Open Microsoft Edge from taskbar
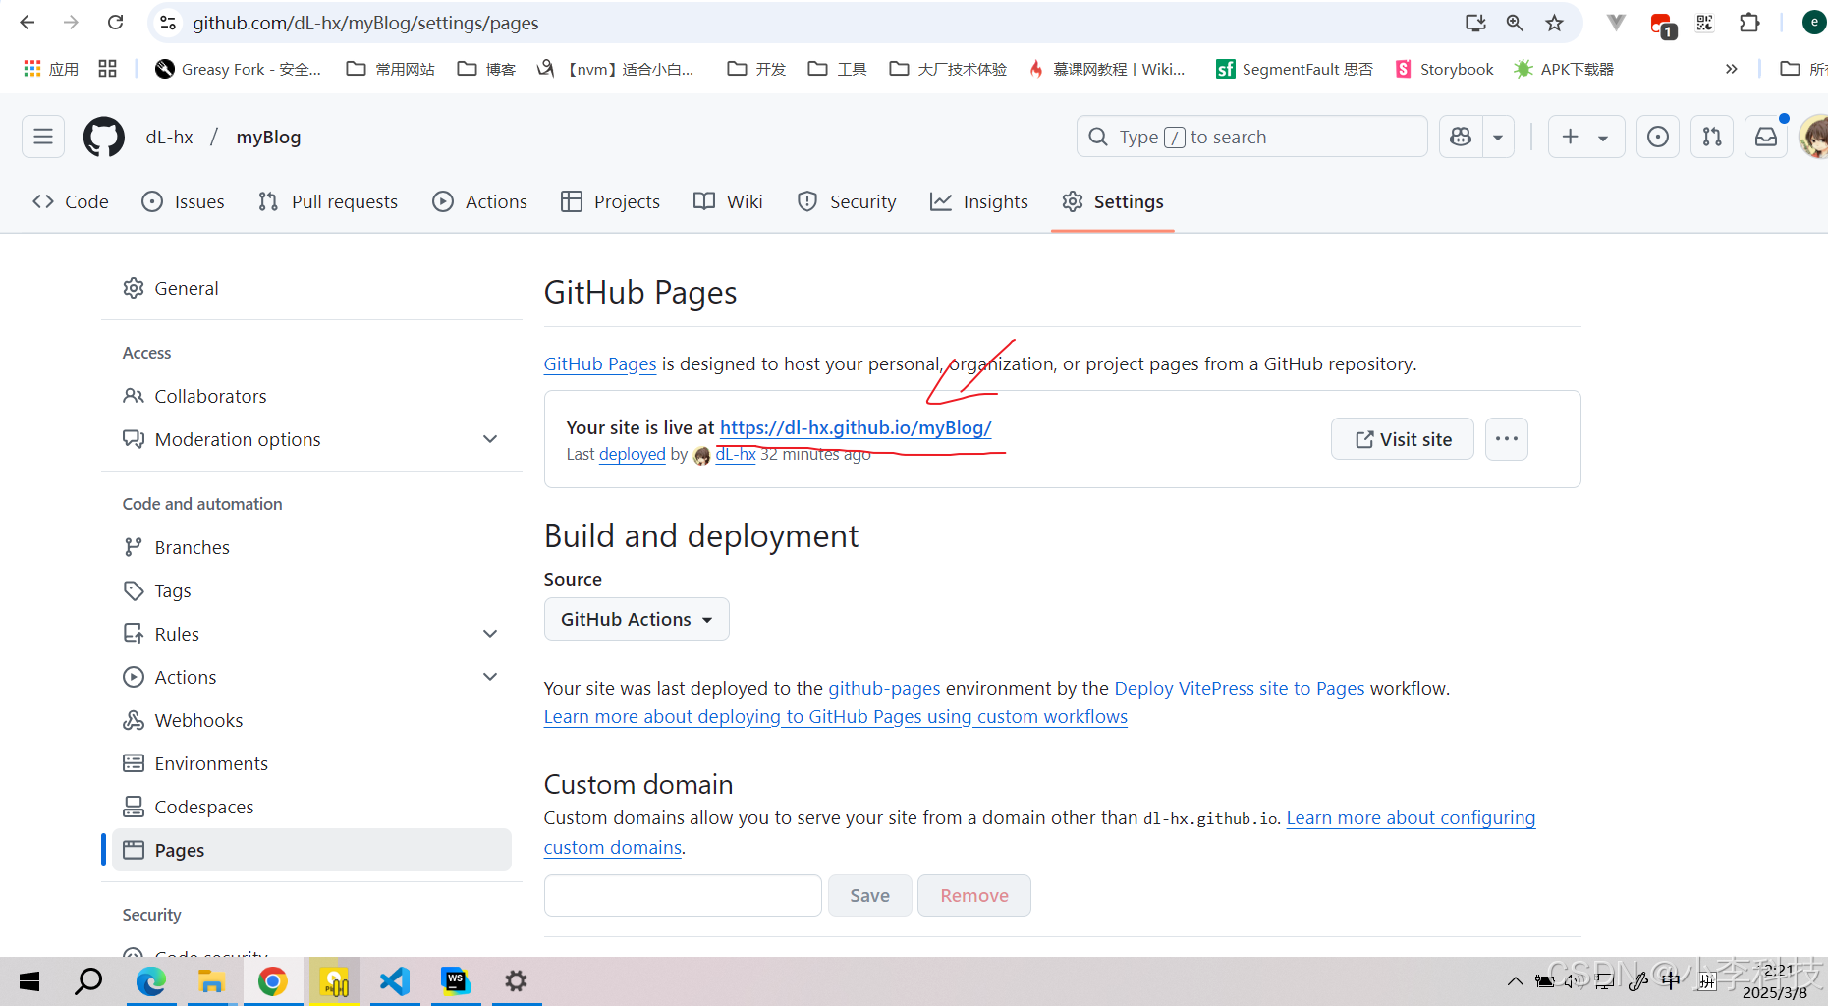The height and width of the screenshot is (1006, 1828). click(x=151, y=981)
